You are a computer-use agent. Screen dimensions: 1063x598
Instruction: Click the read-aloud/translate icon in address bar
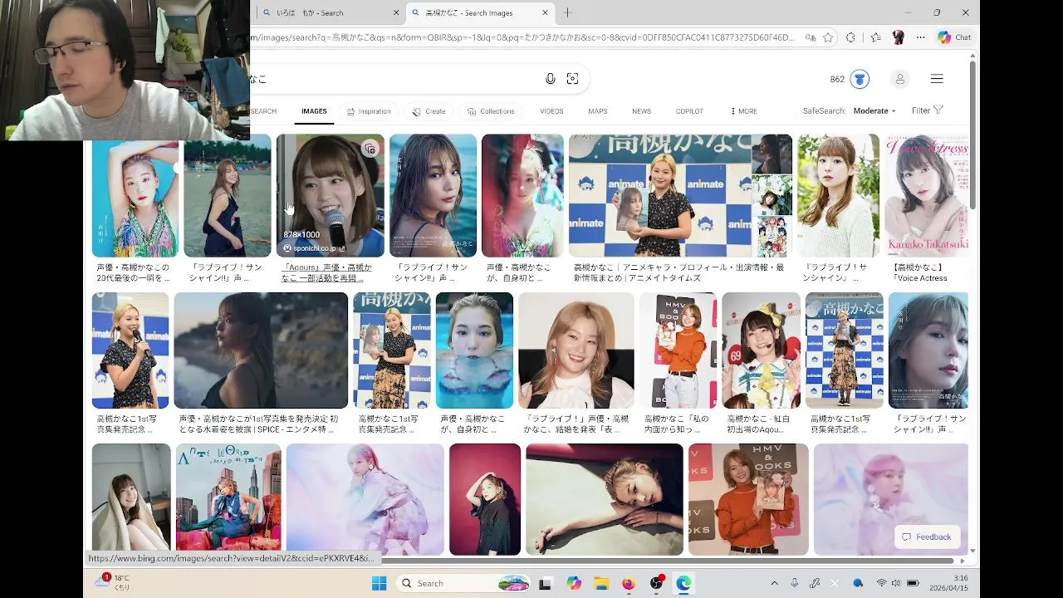click(811, 37)
